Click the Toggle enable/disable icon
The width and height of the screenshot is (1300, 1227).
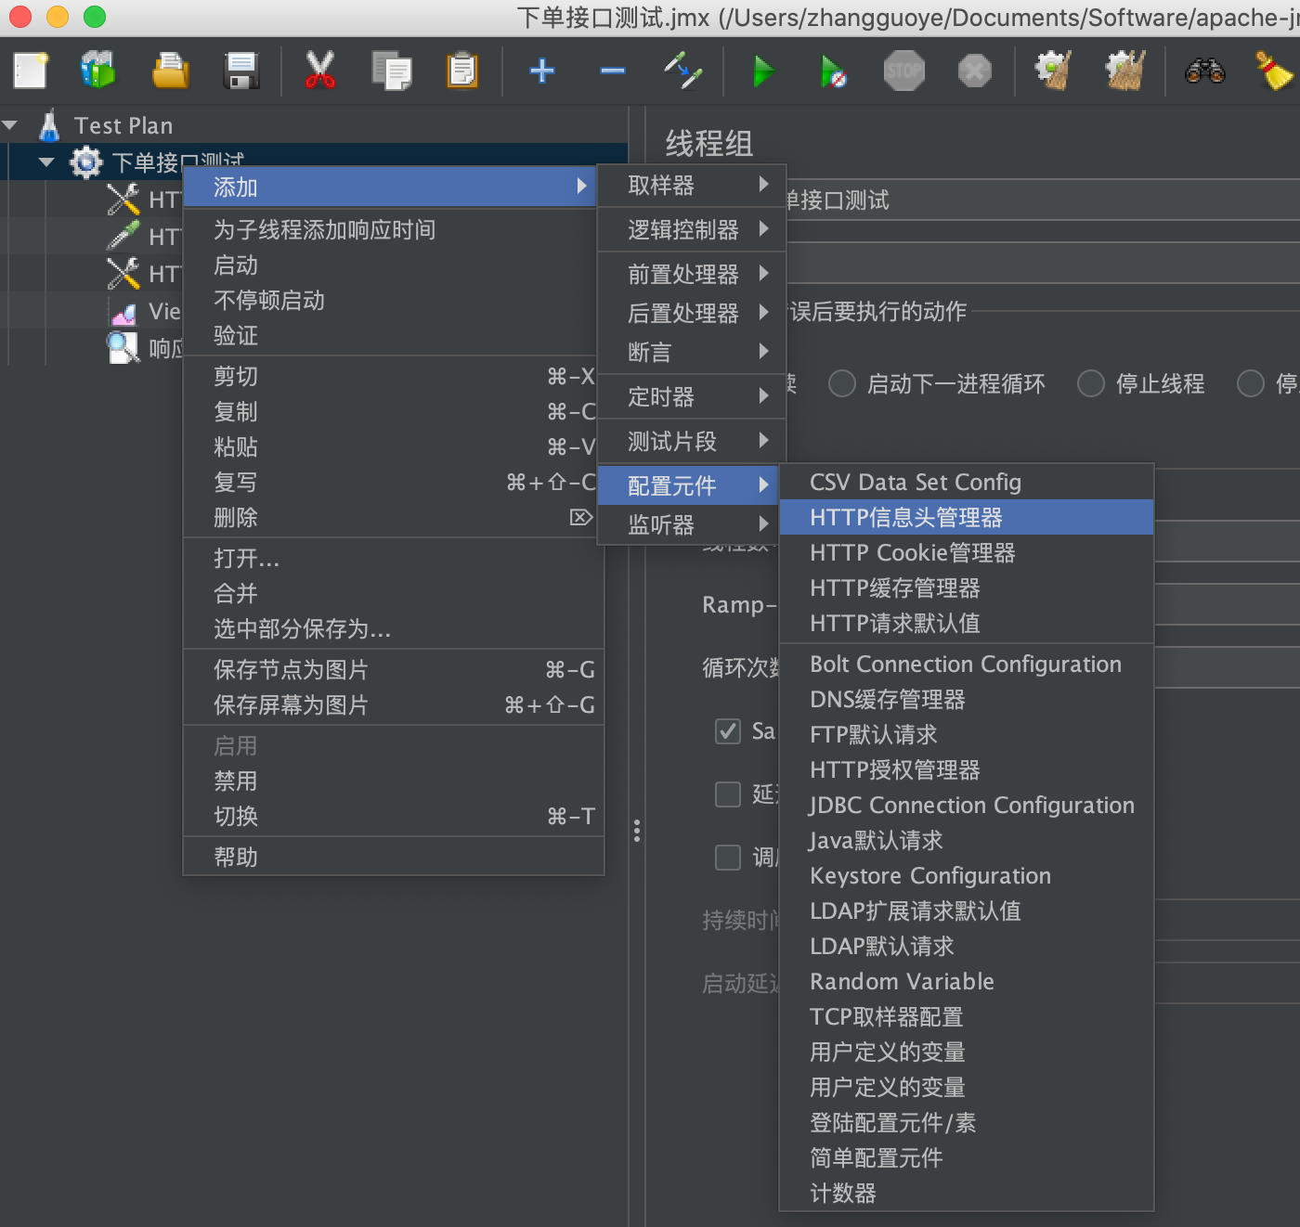click(682, 71)
